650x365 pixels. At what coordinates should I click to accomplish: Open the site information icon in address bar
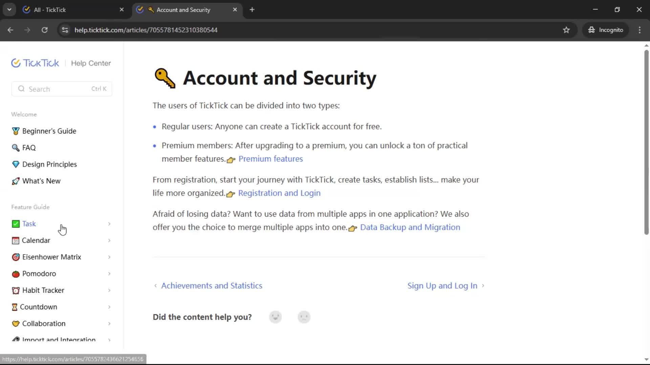point(65,30)
